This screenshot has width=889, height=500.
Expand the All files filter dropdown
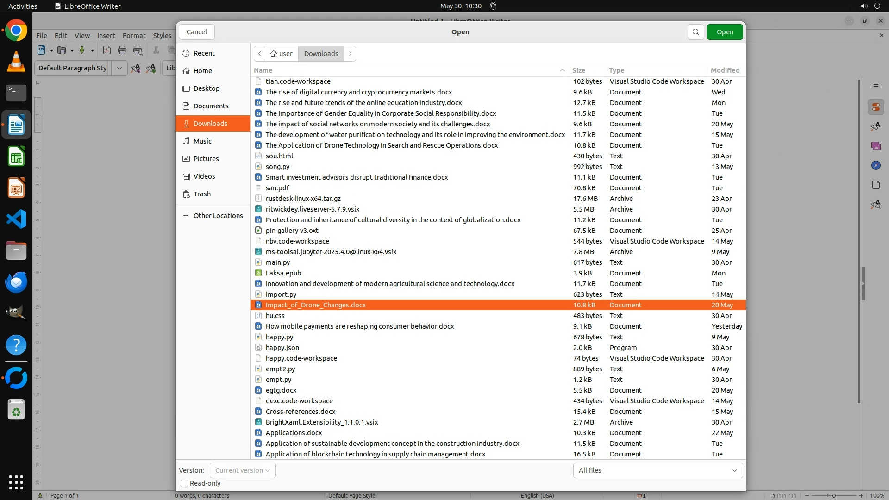657,470
